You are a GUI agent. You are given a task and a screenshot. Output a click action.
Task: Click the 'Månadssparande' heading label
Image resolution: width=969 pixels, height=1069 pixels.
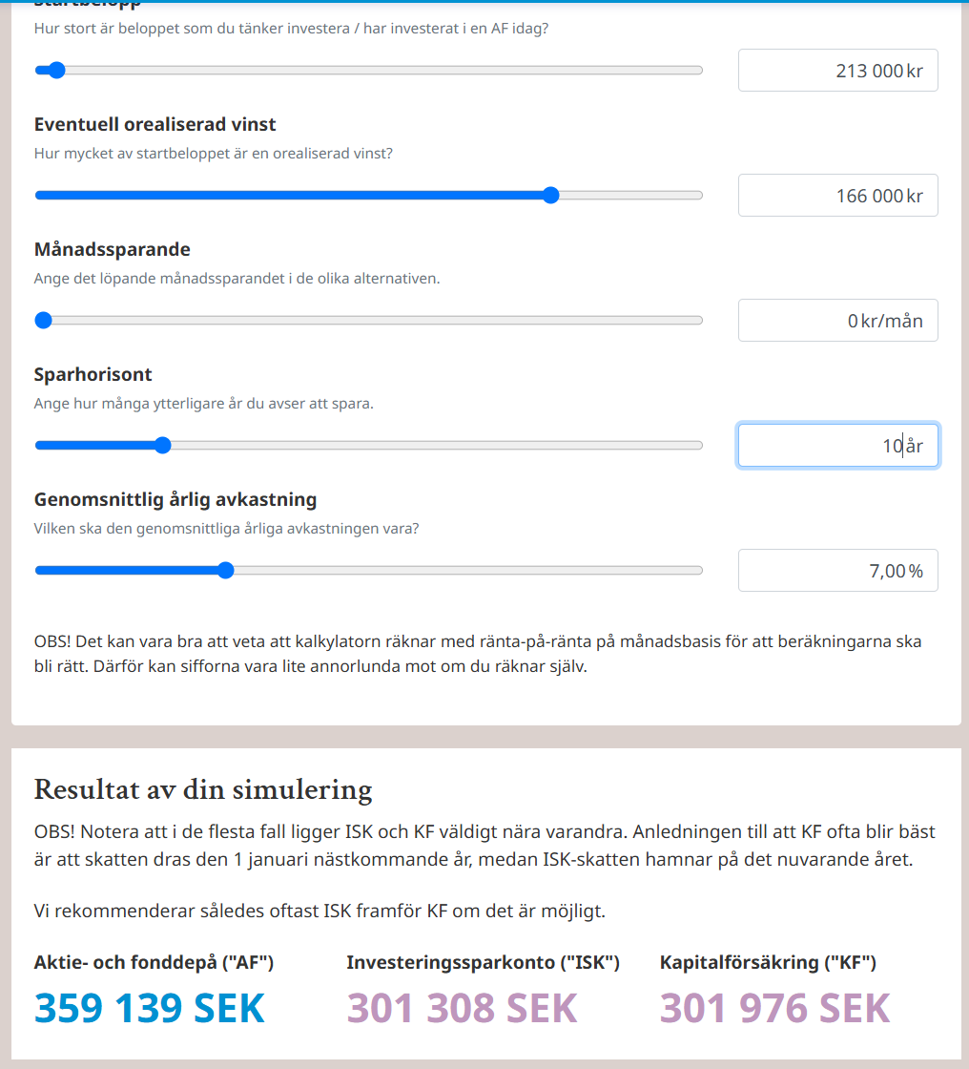[x=113, y=250]
